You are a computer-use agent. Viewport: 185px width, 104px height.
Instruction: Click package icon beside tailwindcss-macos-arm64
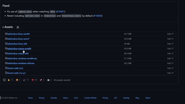coord(6,48)
